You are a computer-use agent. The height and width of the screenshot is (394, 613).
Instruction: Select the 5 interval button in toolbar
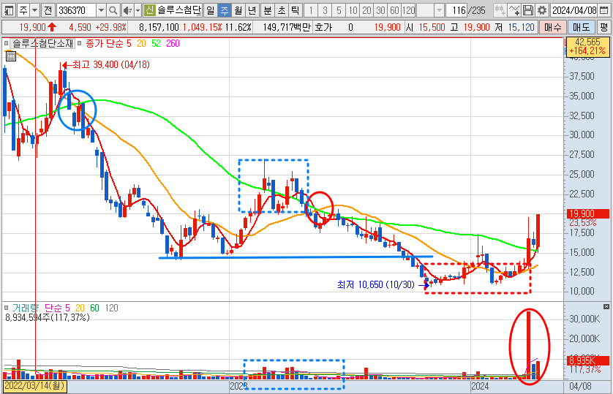pyautogui.click(x=339, y=10)
